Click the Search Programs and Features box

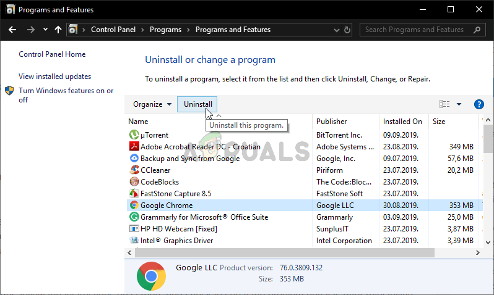click(422, 30)
